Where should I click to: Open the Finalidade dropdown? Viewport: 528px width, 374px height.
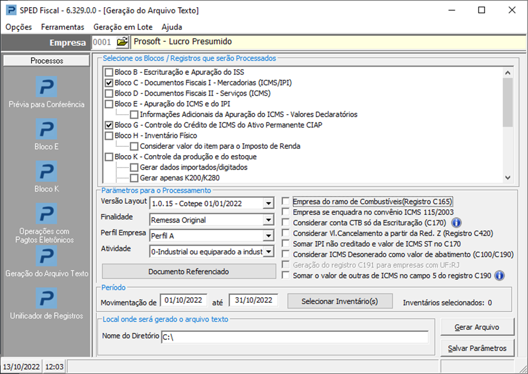(268, 220)
